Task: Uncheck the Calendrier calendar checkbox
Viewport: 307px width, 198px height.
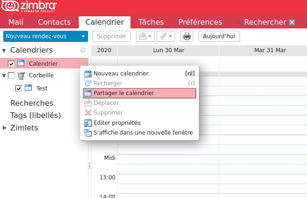Action: click(11, 64)
